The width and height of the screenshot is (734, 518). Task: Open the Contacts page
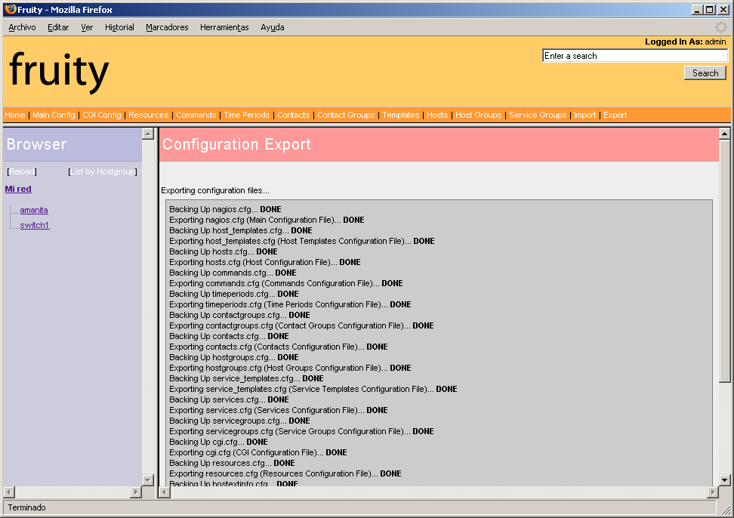[x=294, y=115]
